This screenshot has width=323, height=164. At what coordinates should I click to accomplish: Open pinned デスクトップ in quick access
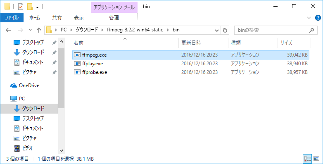pyautogui.click(x=33, y=43)
